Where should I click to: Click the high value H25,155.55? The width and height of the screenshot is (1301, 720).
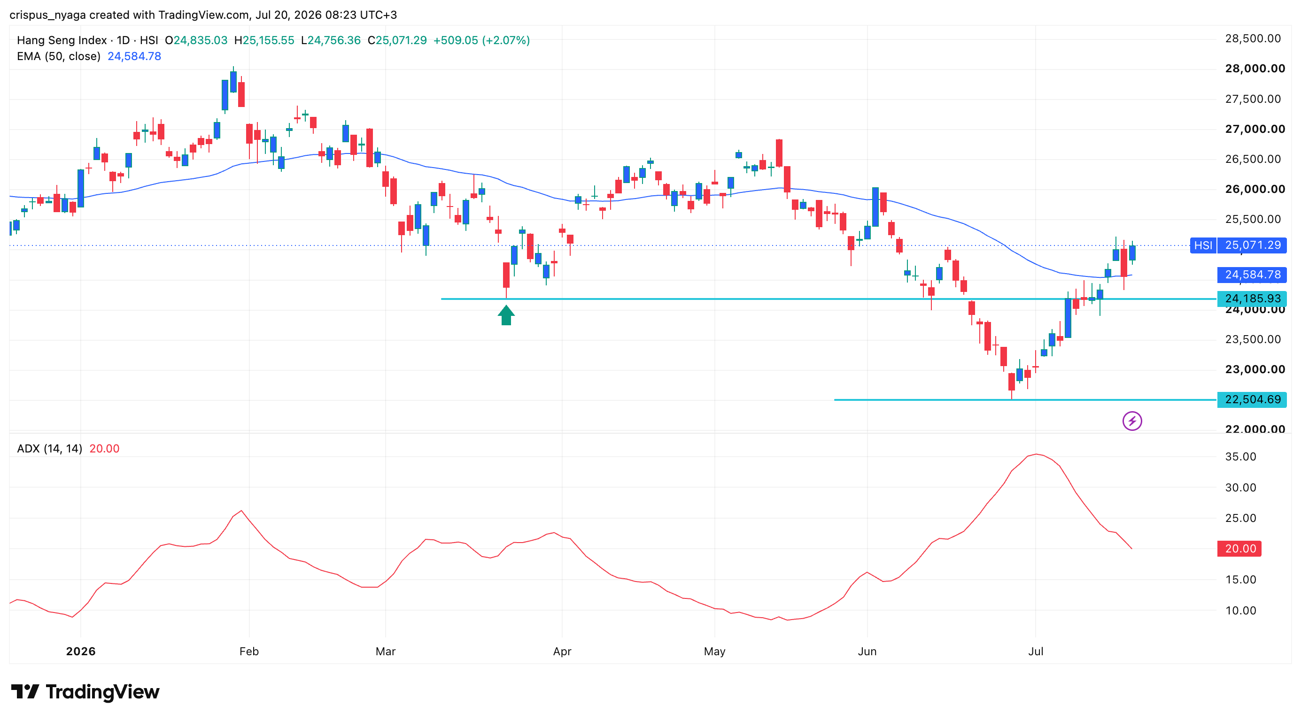coord(264,40)
